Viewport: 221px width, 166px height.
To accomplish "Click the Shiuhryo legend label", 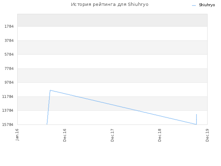I will tap(207, 5).
